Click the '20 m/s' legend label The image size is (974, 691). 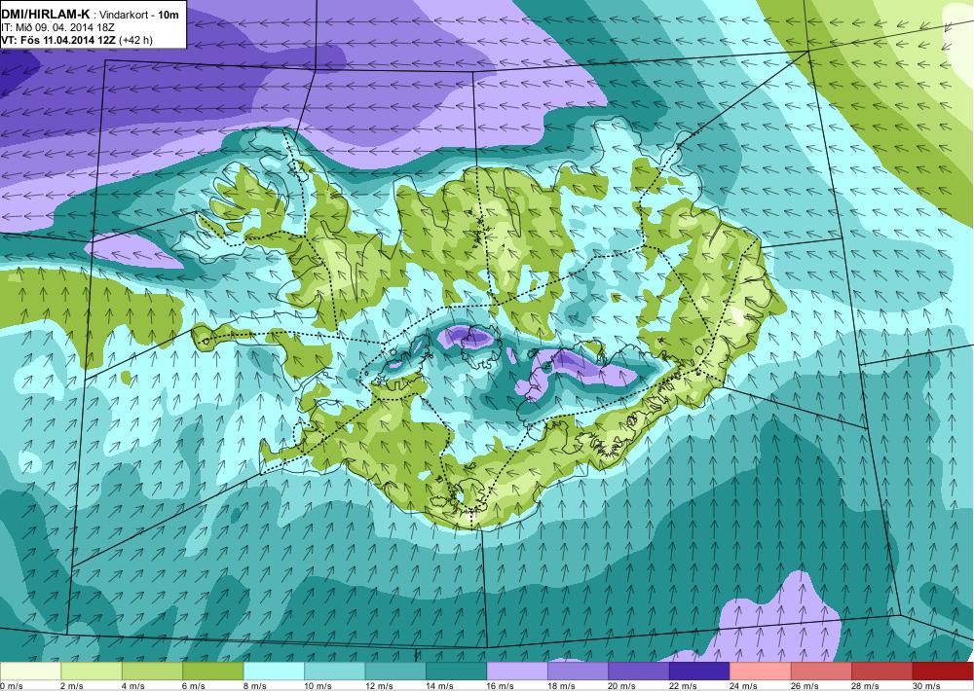tap(622, 686)
